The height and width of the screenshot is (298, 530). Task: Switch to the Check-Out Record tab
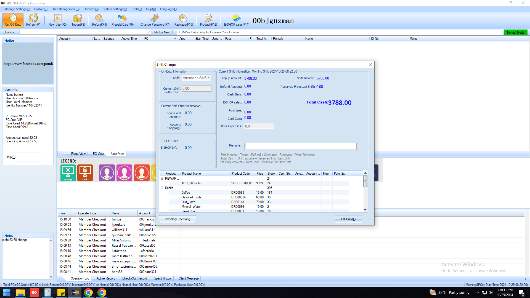coord(134,278)
